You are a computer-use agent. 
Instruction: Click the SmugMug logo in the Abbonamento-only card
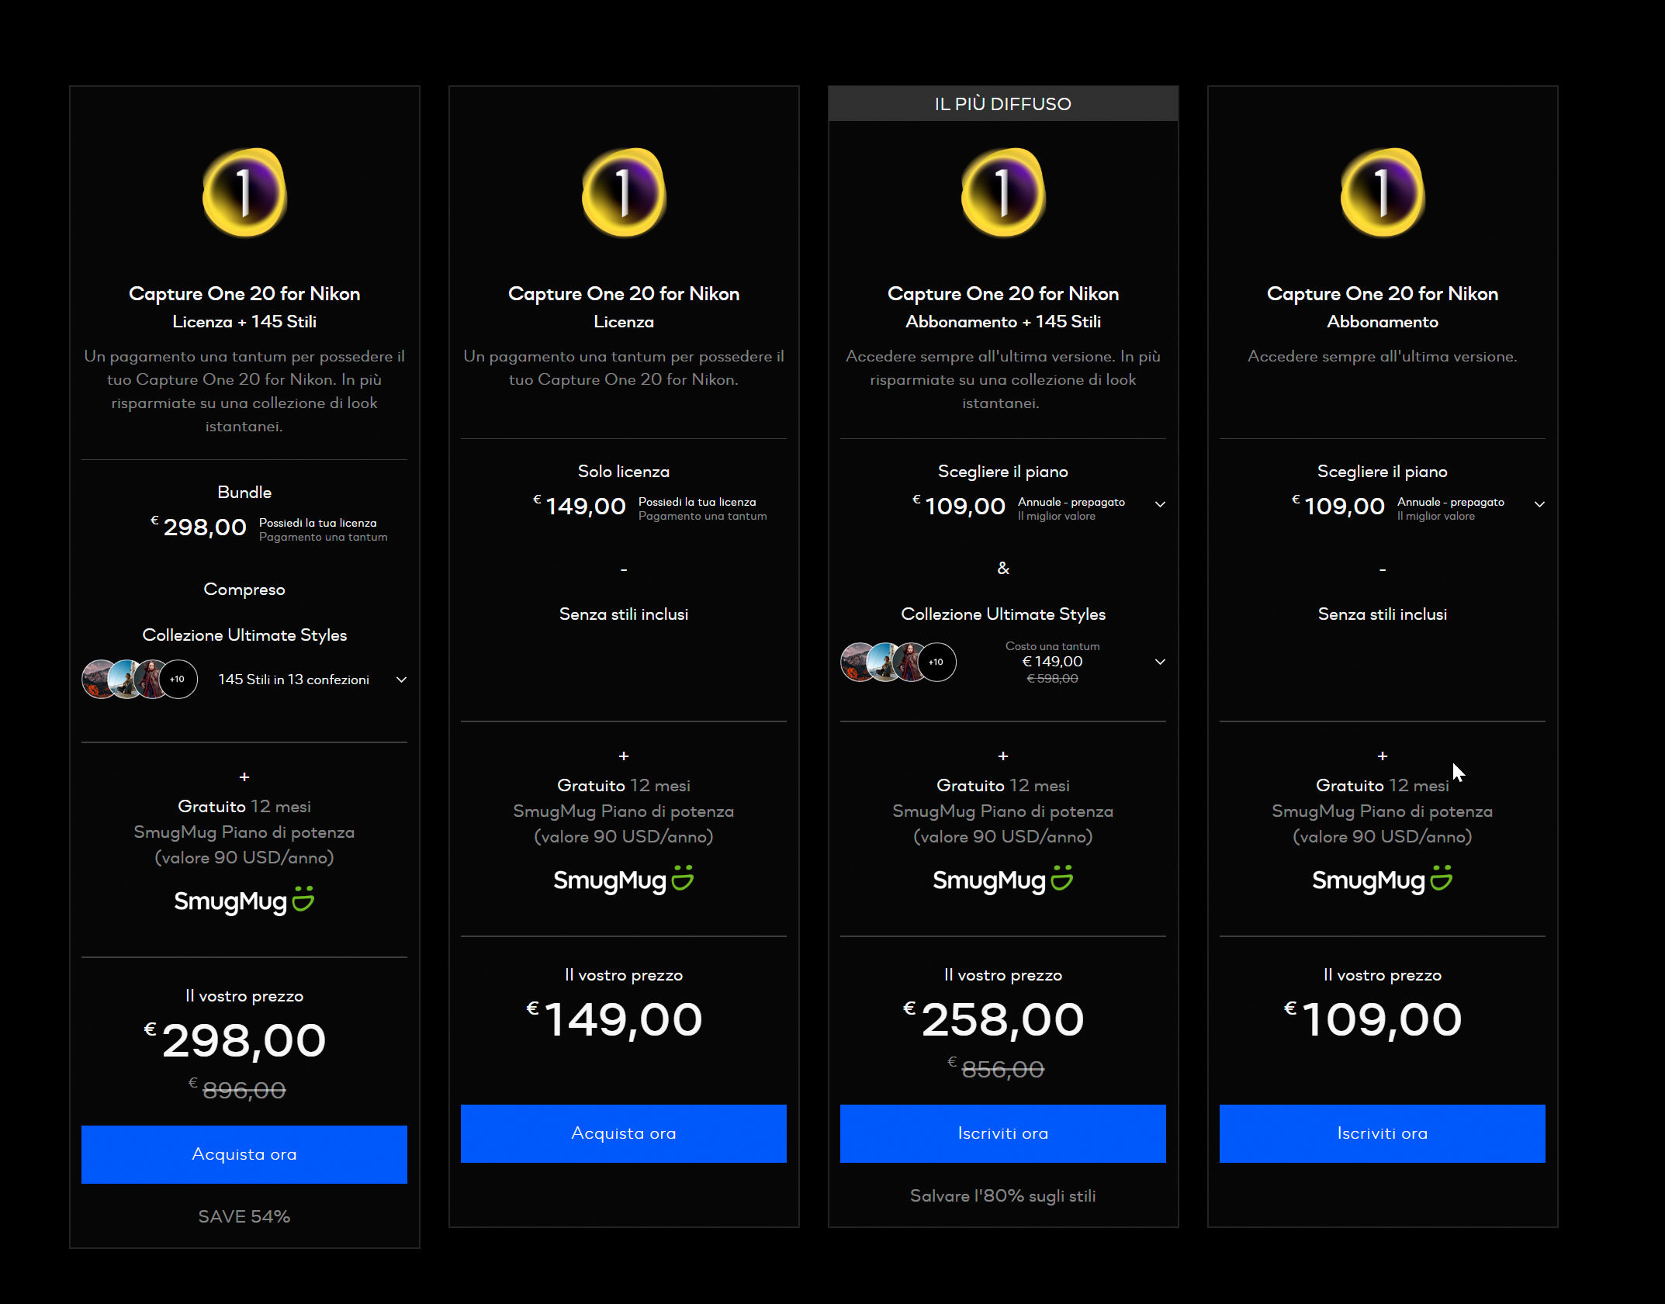tap(1383, 880)
